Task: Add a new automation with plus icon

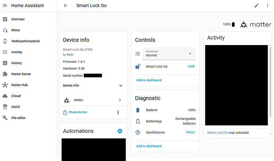Action: [120, 131]
